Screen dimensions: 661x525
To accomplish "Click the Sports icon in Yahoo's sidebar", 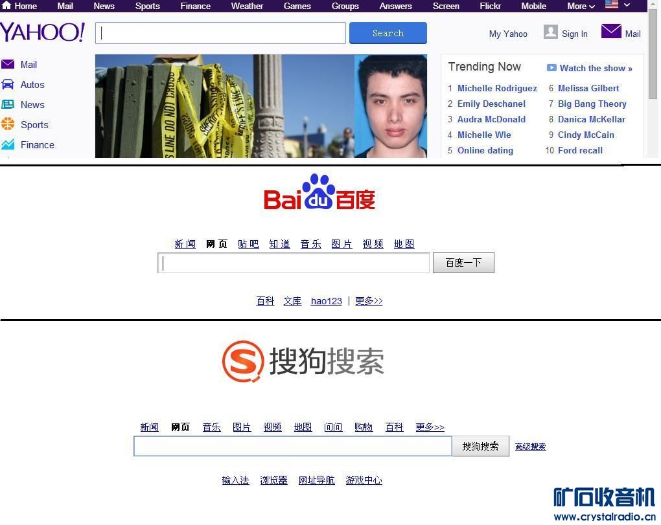I will tap(8, 125).
